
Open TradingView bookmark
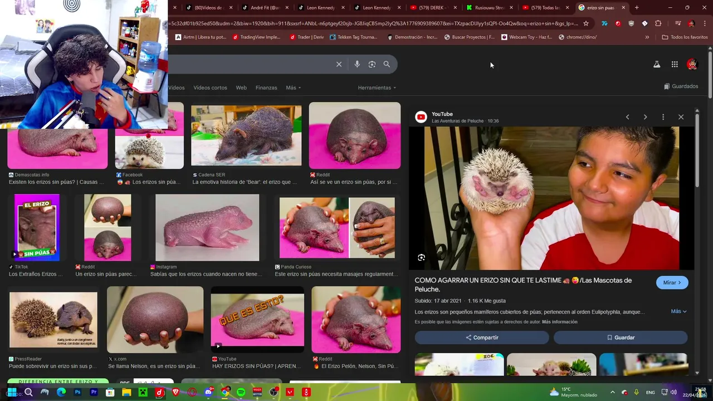[x=256, y=37]
